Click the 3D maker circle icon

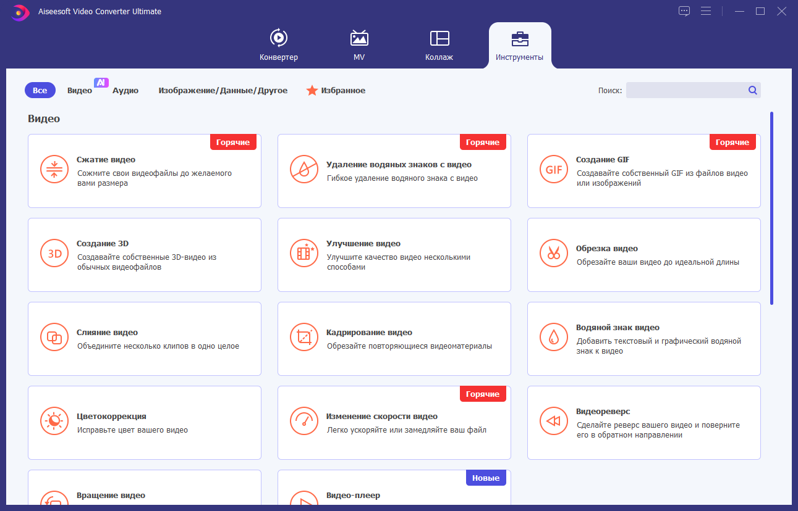55,253
